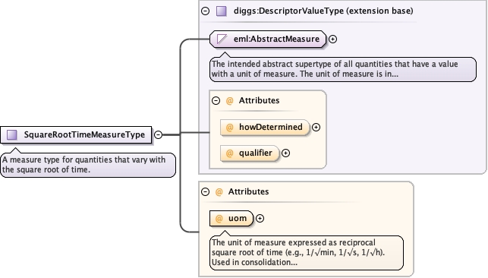488x278 pixels.
Task: Click the Attributes label above howDetermined
Action: [x=260, y=100]
